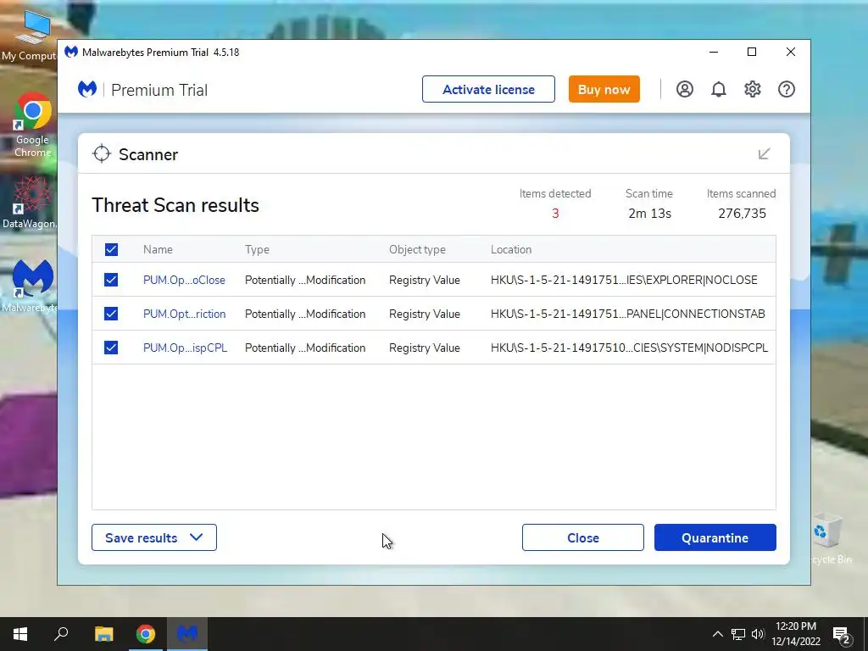Image resolution: width=868 pixels, height=651 pixels.
Task: Select Malwarebytes taskbar button
Action: [187, 634]
